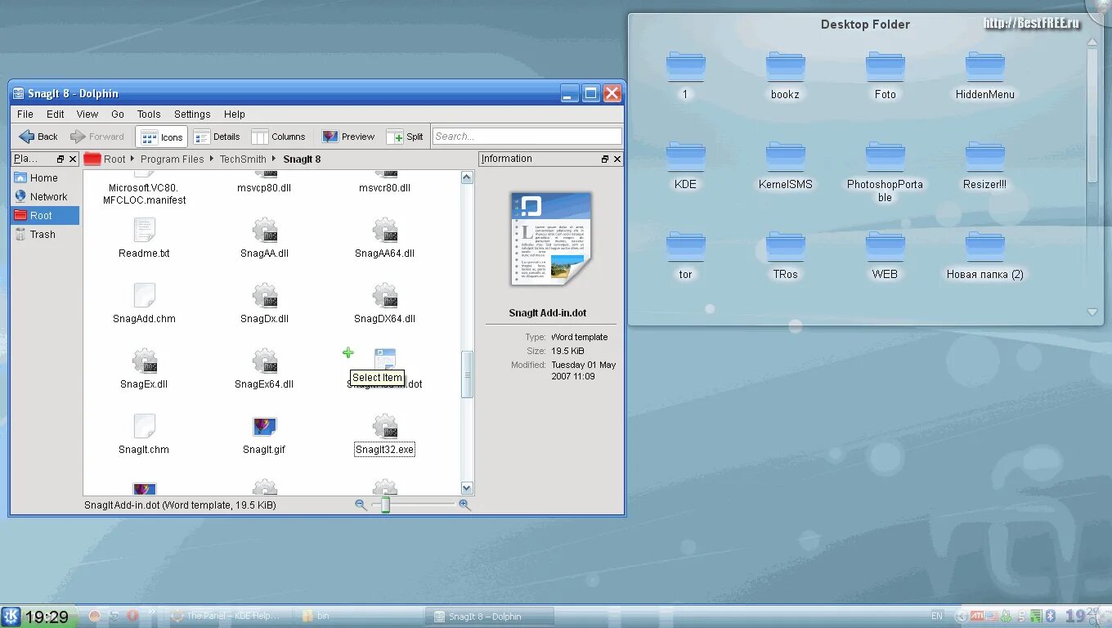This screenshot has height=628, width=1112.
Task: Click the icon zoom slider handle
Action: (385, 505)
